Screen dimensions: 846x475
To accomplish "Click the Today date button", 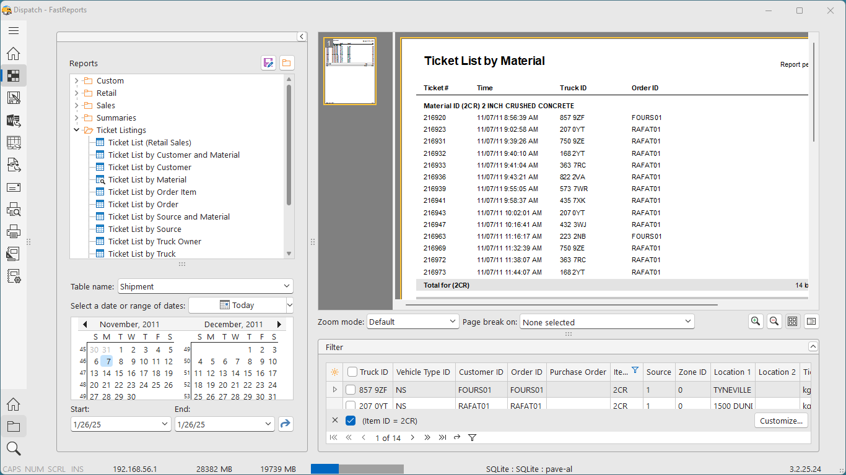I will [237, 305].
